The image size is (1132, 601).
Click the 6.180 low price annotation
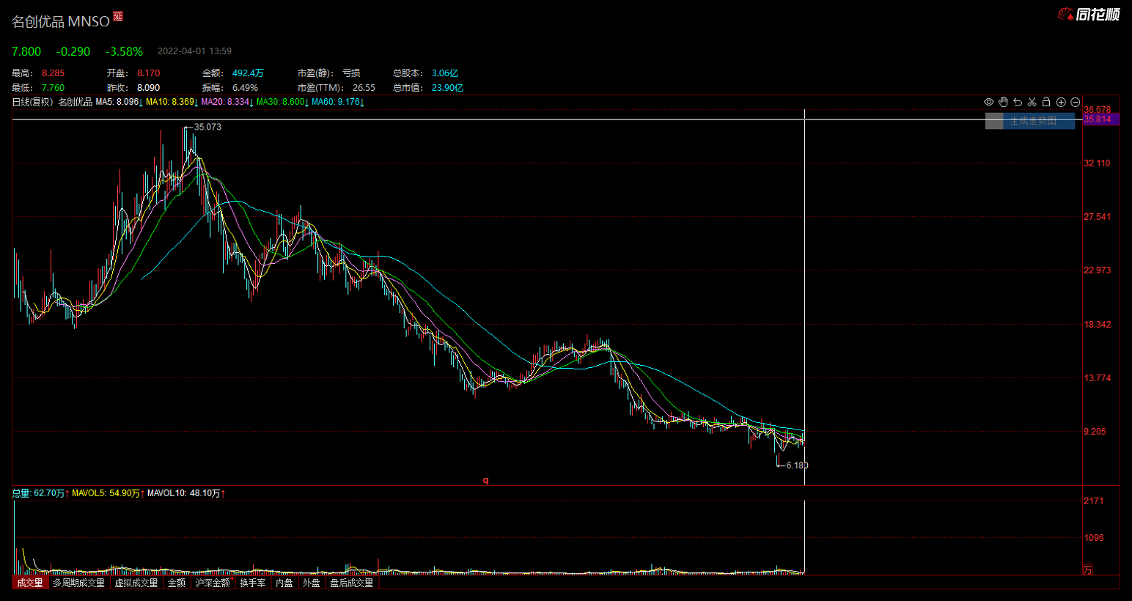(797, 465)
